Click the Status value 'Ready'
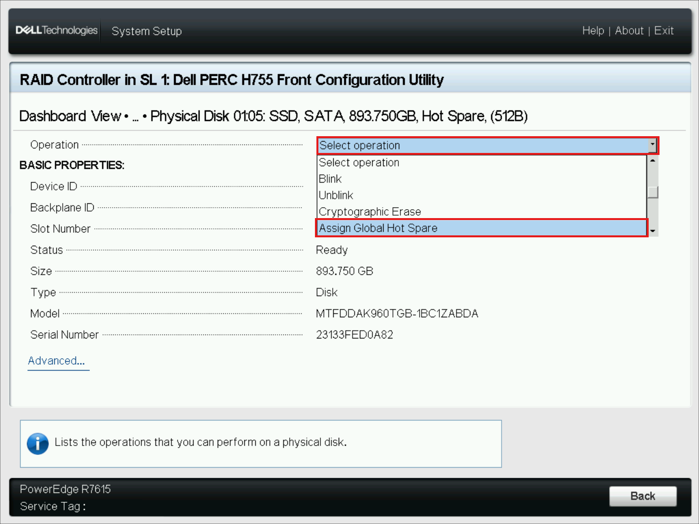699x524 pixels. click(332, 250)
